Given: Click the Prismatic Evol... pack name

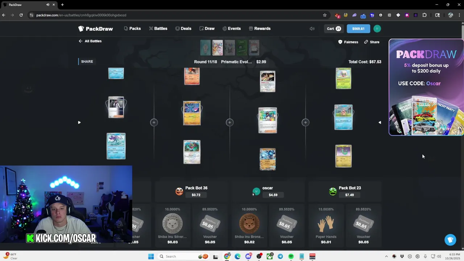Looking at the screenshot, I should click(236, 62).
